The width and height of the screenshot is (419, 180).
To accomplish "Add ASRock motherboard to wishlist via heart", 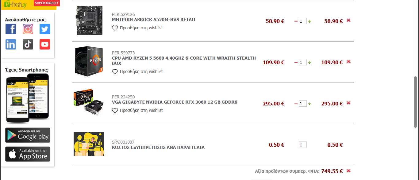I will coord(115,28).
